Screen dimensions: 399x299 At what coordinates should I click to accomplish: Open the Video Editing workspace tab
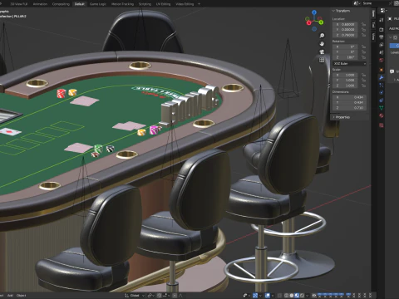click(x=185, y=4)
